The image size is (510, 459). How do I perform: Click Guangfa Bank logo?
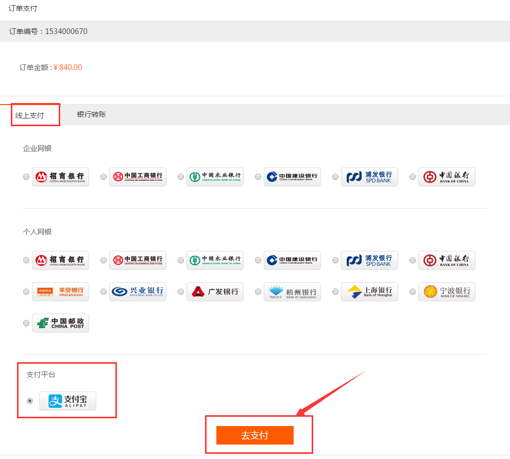215,292
